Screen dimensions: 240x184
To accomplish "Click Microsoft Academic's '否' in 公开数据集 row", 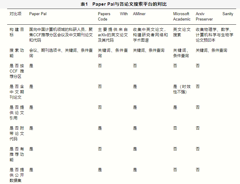I will pos(175,170).
